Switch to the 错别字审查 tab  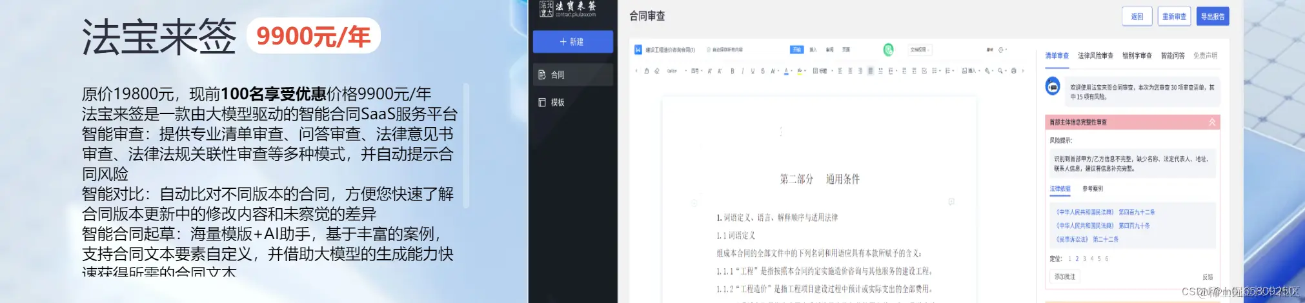[x=1137, y=55]
